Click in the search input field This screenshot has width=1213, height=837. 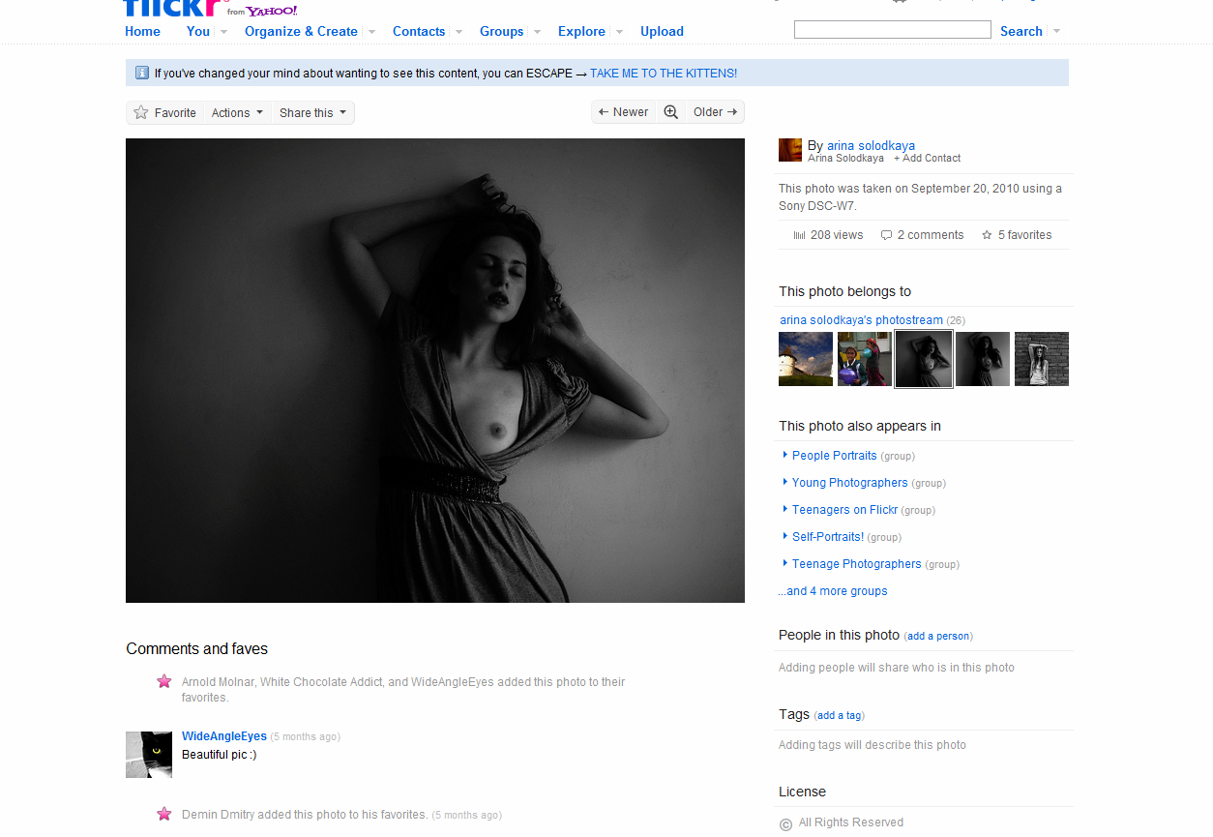click(x=893, y=30)
